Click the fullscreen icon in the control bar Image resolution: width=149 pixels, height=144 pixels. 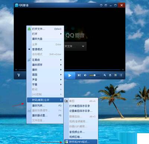pyautogui.click(x=115, y=75)
